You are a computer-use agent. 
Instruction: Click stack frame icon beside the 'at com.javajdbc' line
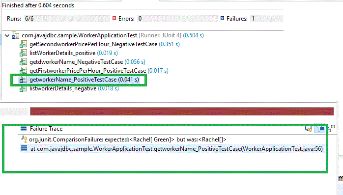(24, 148)
